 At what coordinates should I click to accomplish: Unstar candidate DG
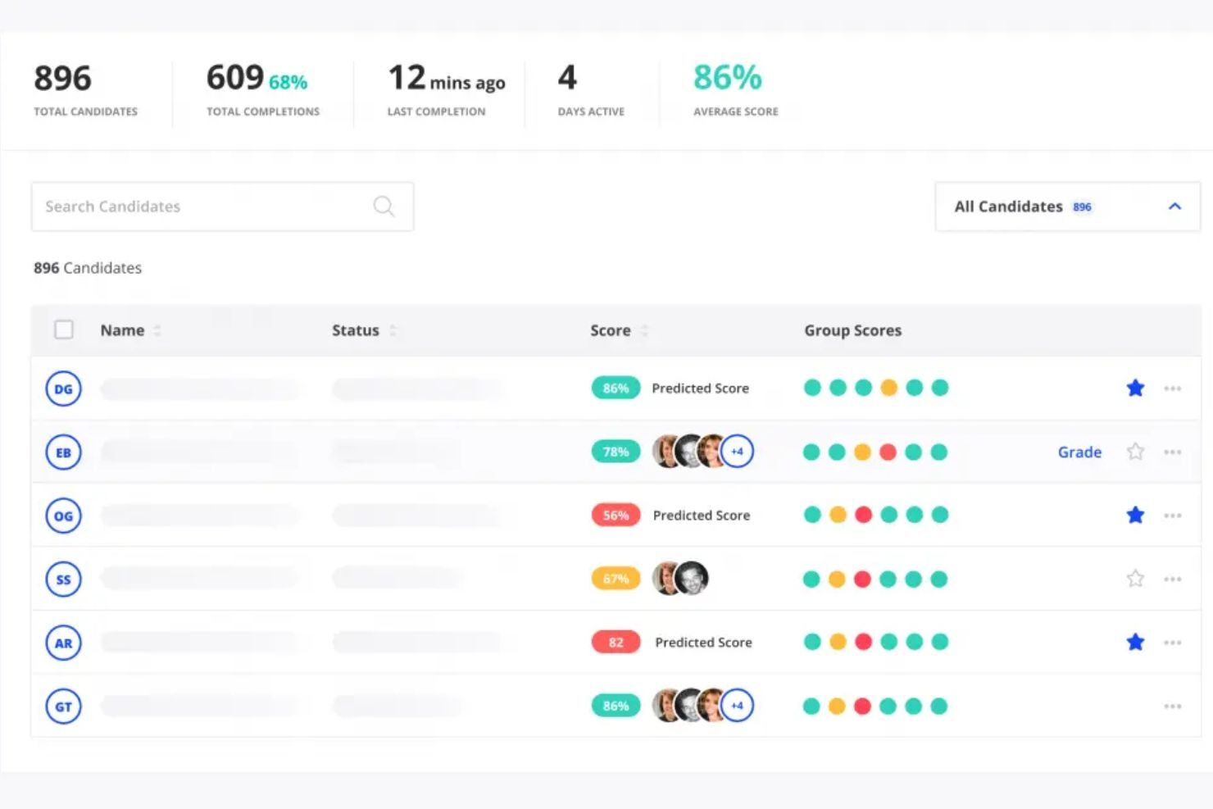[1135, 388]
